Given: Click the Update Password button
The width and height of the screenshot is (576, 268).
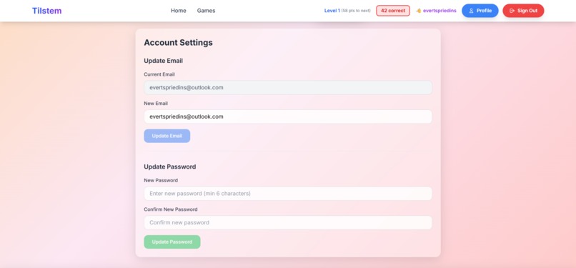Looking at the screenshot, I should point(172,242).
